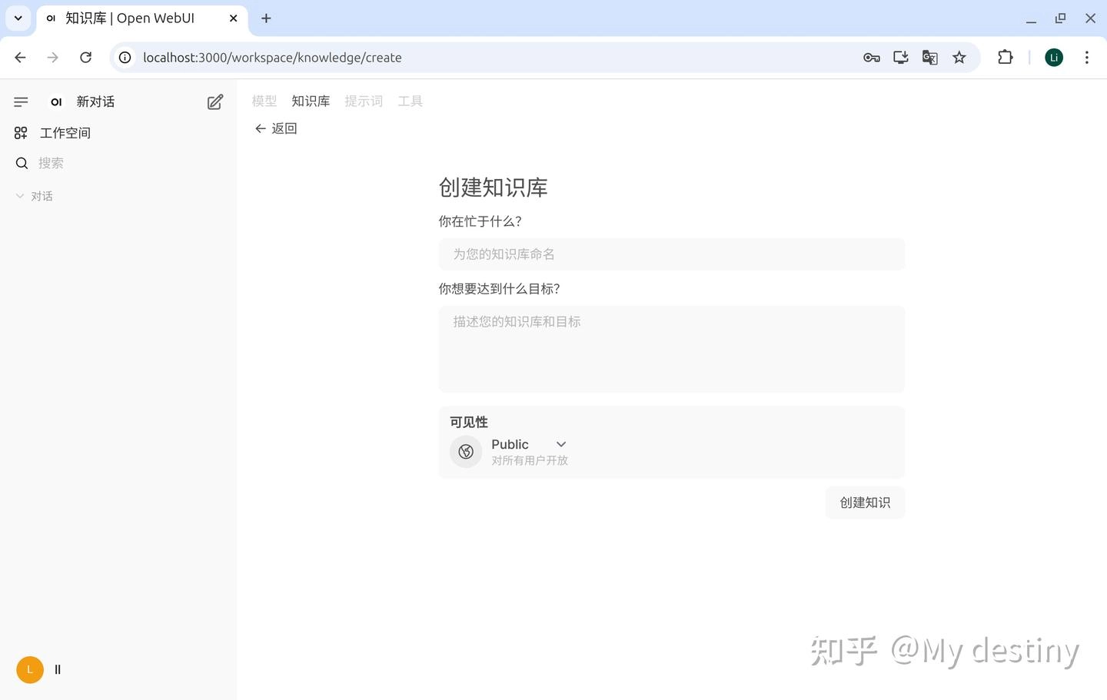Screen dimensions: 1107x700
Task: Toggle the sidebar menu icon
Action: coord(21,101)
